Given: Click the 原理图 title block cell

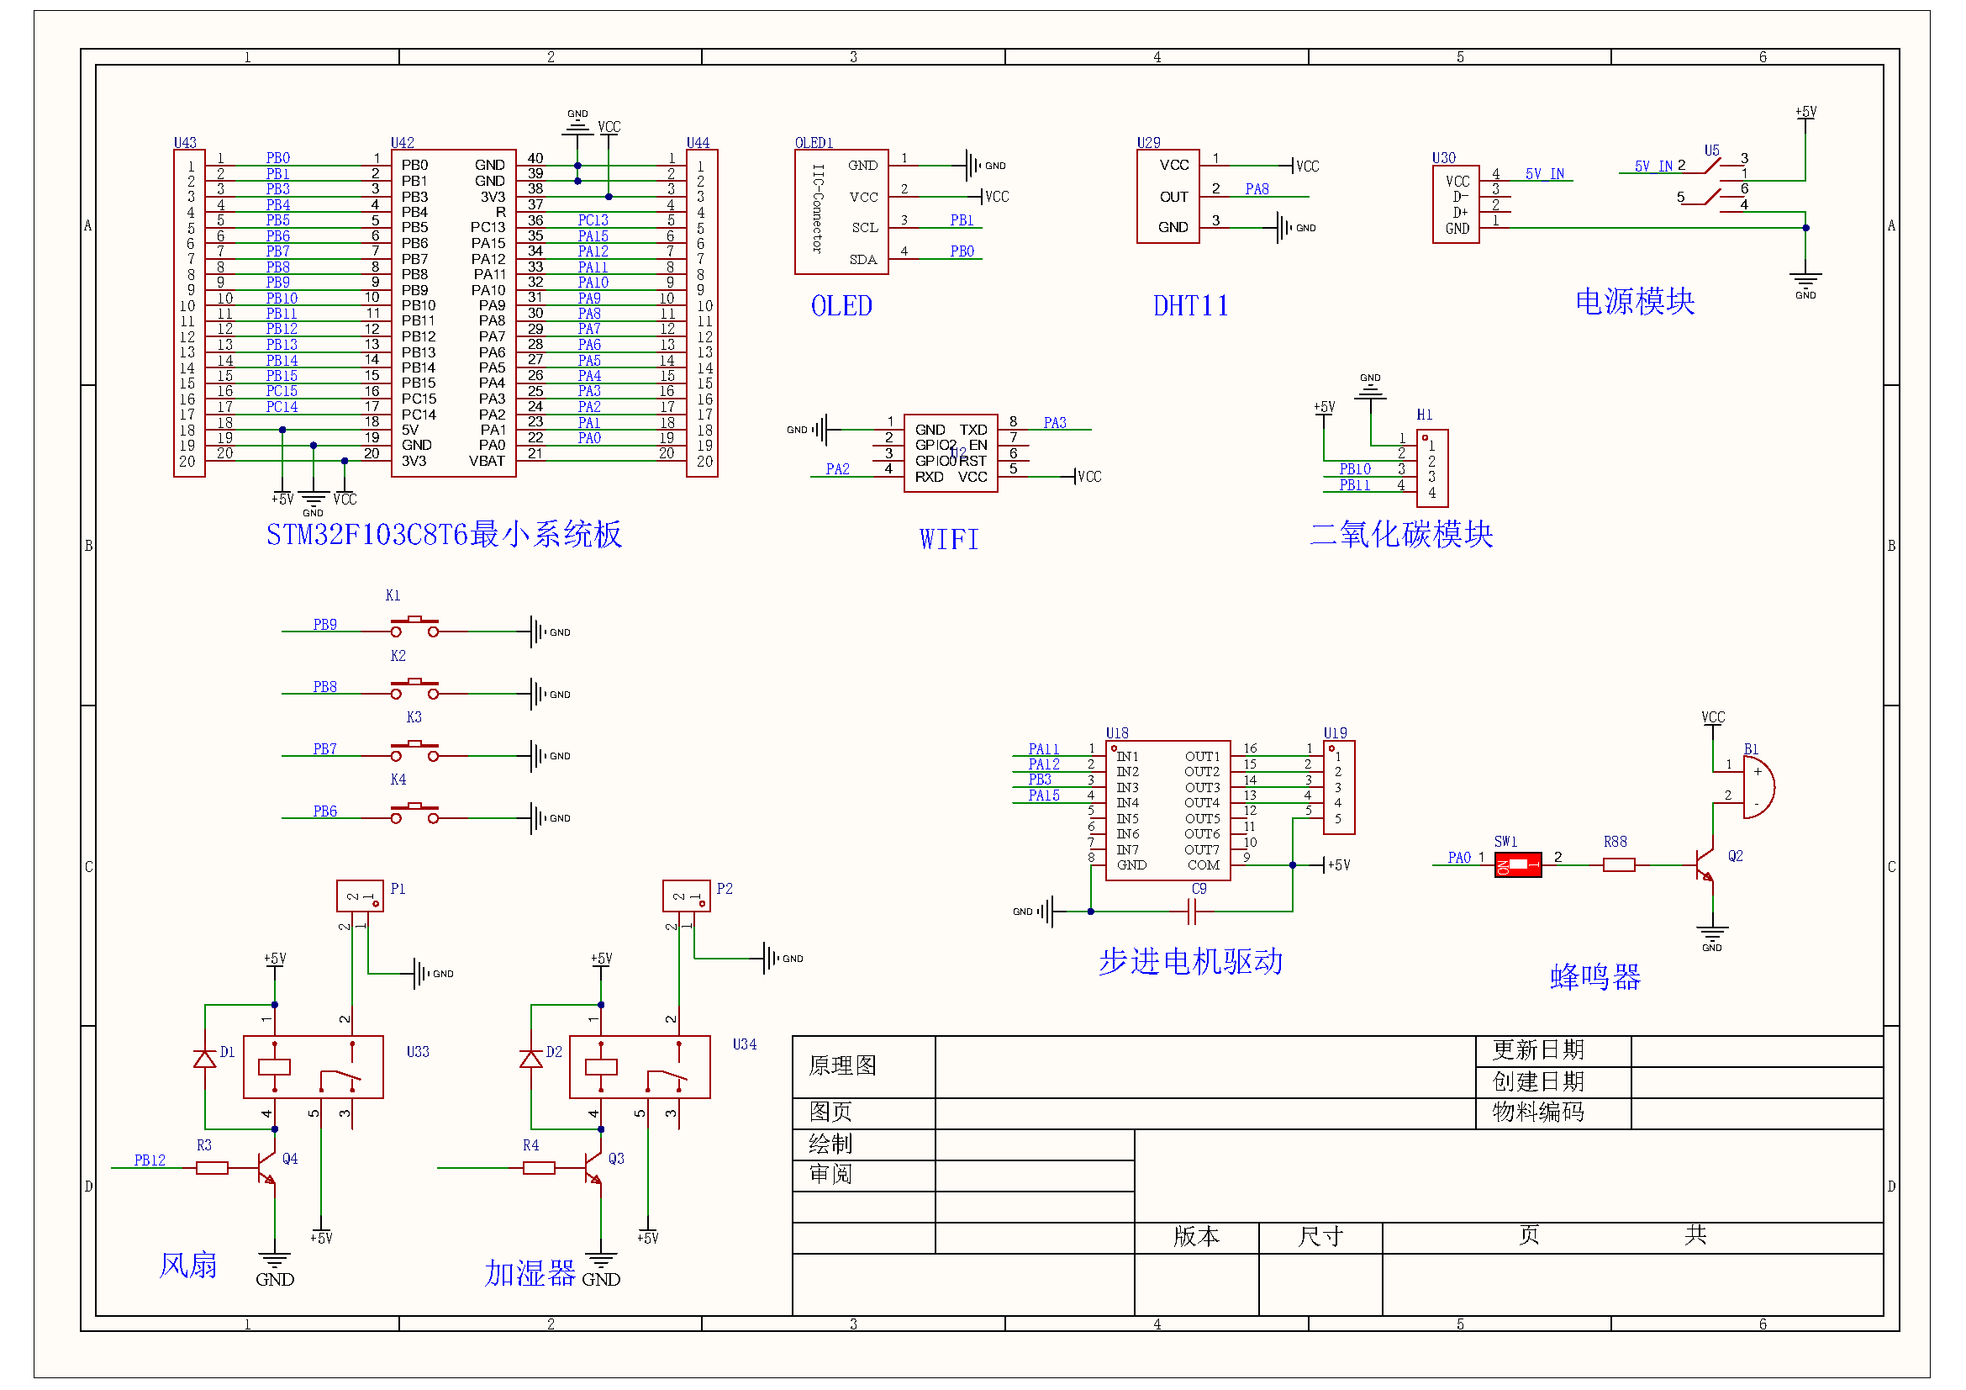Looking at the screenshot, I should tap(864, 1067).
